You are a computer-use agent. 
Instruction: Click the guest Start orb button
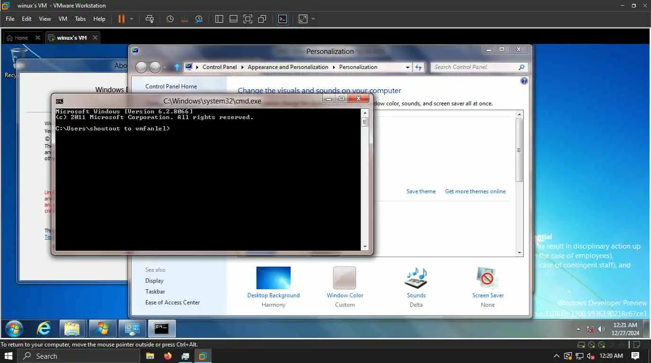coord(14,328)
